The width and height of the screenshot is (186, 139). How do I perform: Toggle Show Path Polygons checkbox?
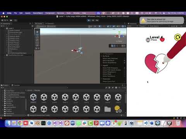coord(125,68)
